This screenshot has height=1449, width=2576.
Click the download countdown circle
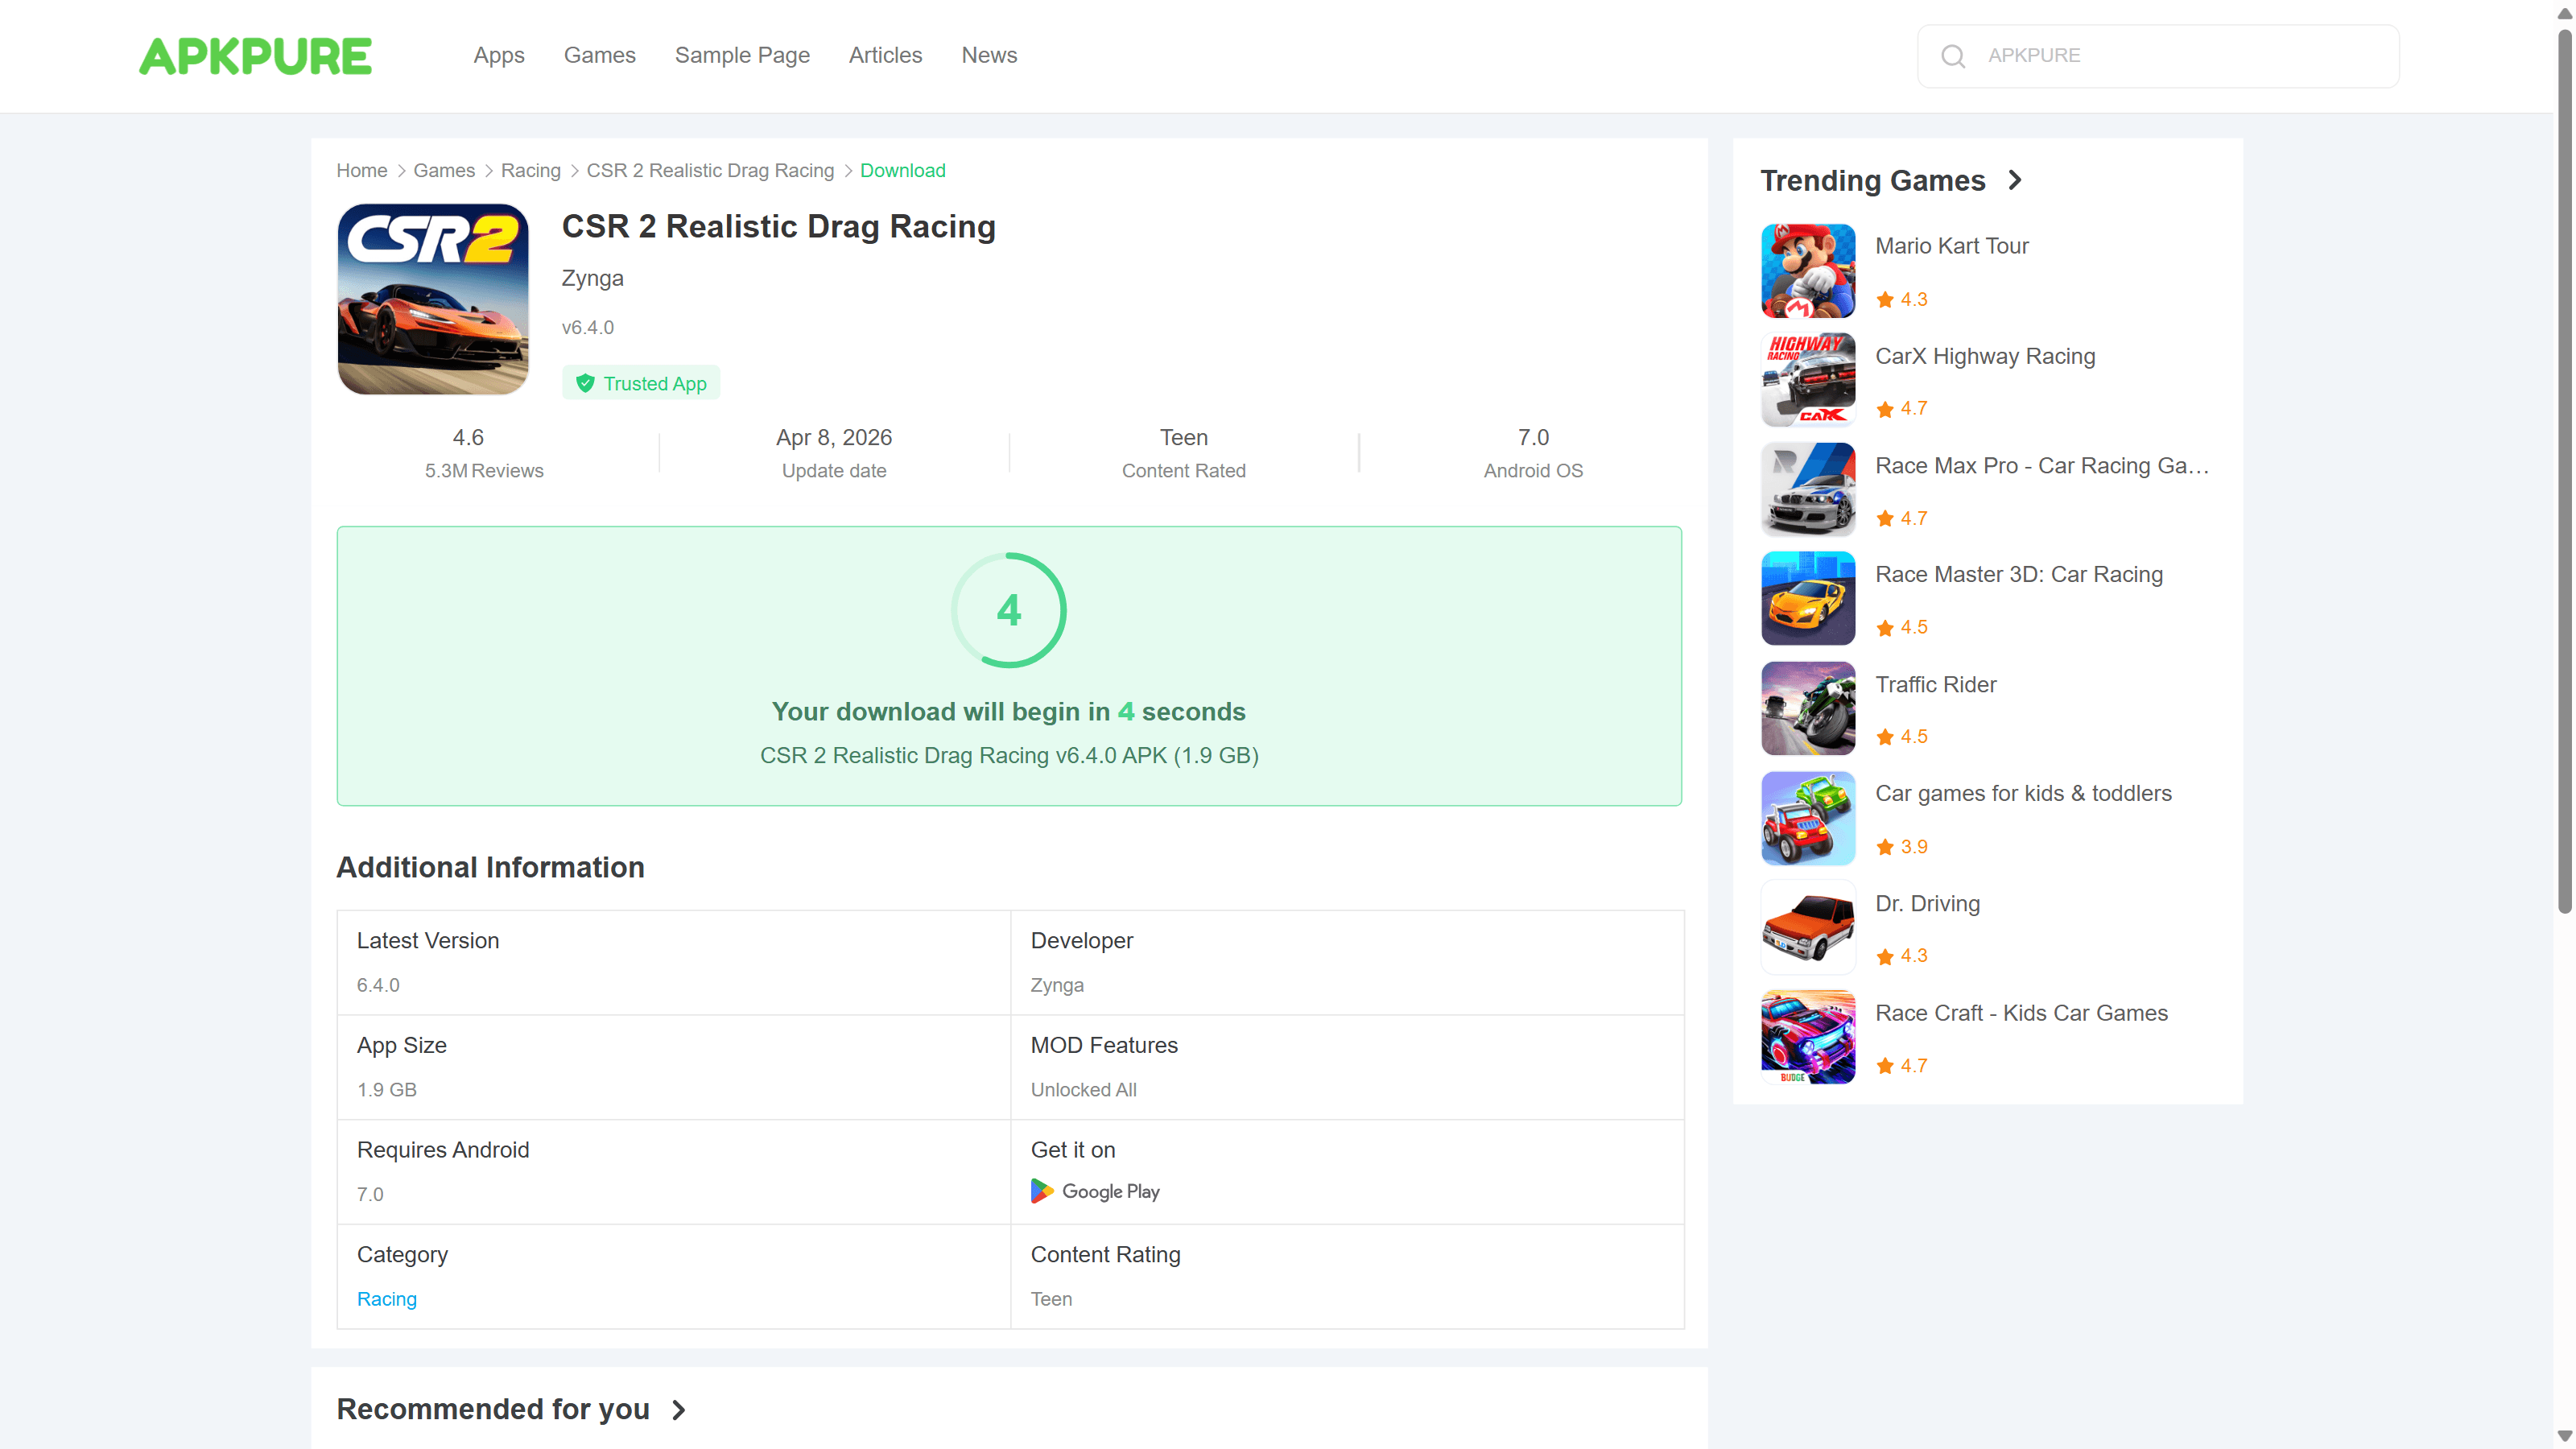pos(1008,610)
